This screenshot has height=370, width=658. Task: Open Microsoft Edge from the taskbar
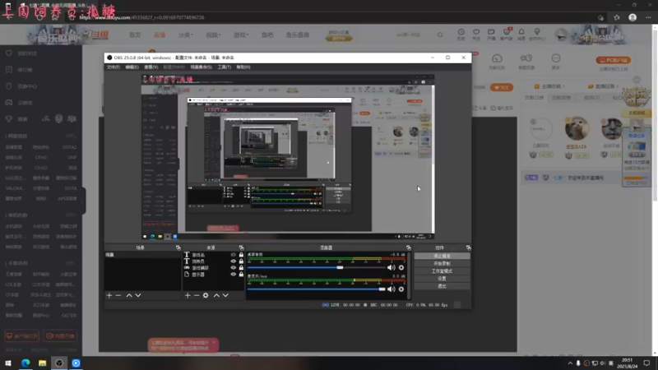[x=25, y=363]
